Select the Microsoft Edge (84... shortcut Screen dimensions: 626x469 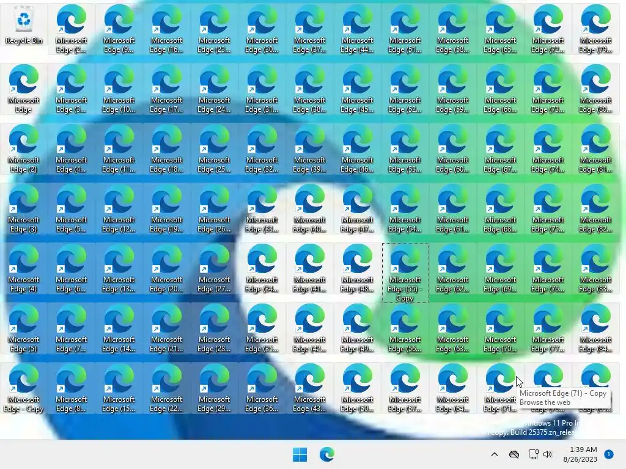click(x=596, y=329)
